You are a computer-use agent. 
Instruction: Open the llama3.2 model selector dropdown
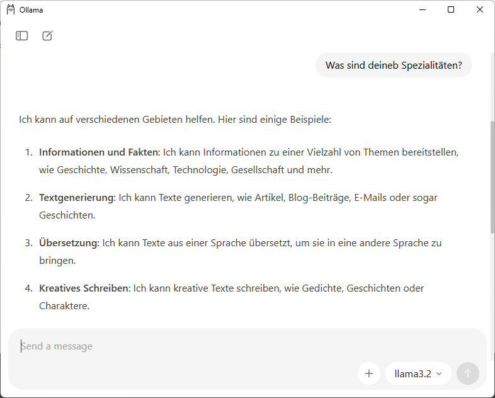click(x=418, y=373)
